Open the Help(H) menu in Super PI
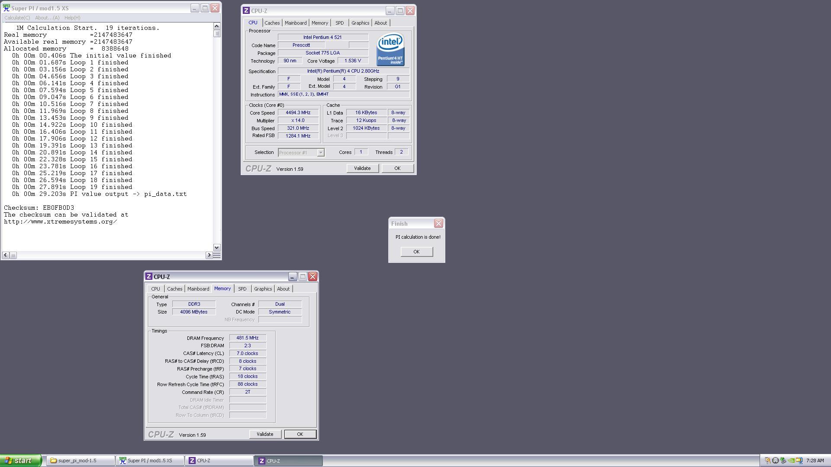Viewport: 831px width, 467px height. pyautogui.click(x=72, y=18)
